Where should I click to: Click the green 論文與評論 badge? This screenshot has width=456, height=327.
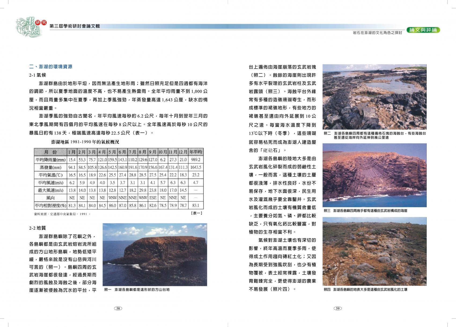point(423,30)
